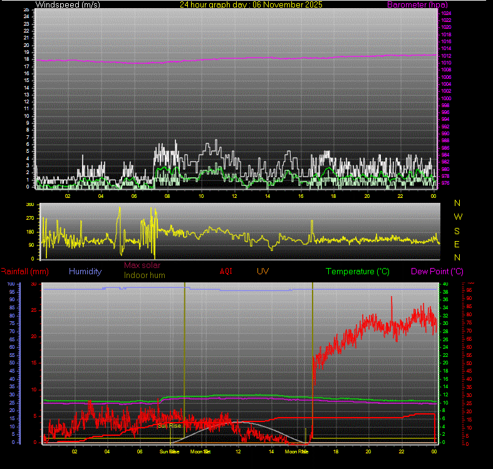Click the Moon Rise label on time axis
This screenshot has height=469, width=493.
point(296,451)
